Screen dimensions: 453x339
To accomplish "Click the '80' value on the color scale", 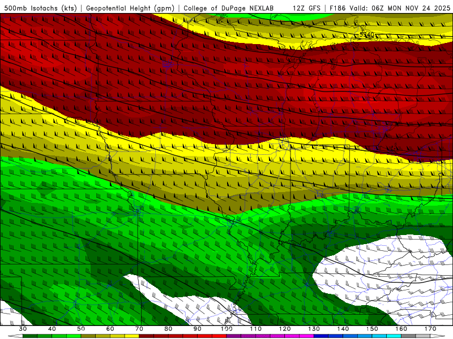I will point(168,329).
